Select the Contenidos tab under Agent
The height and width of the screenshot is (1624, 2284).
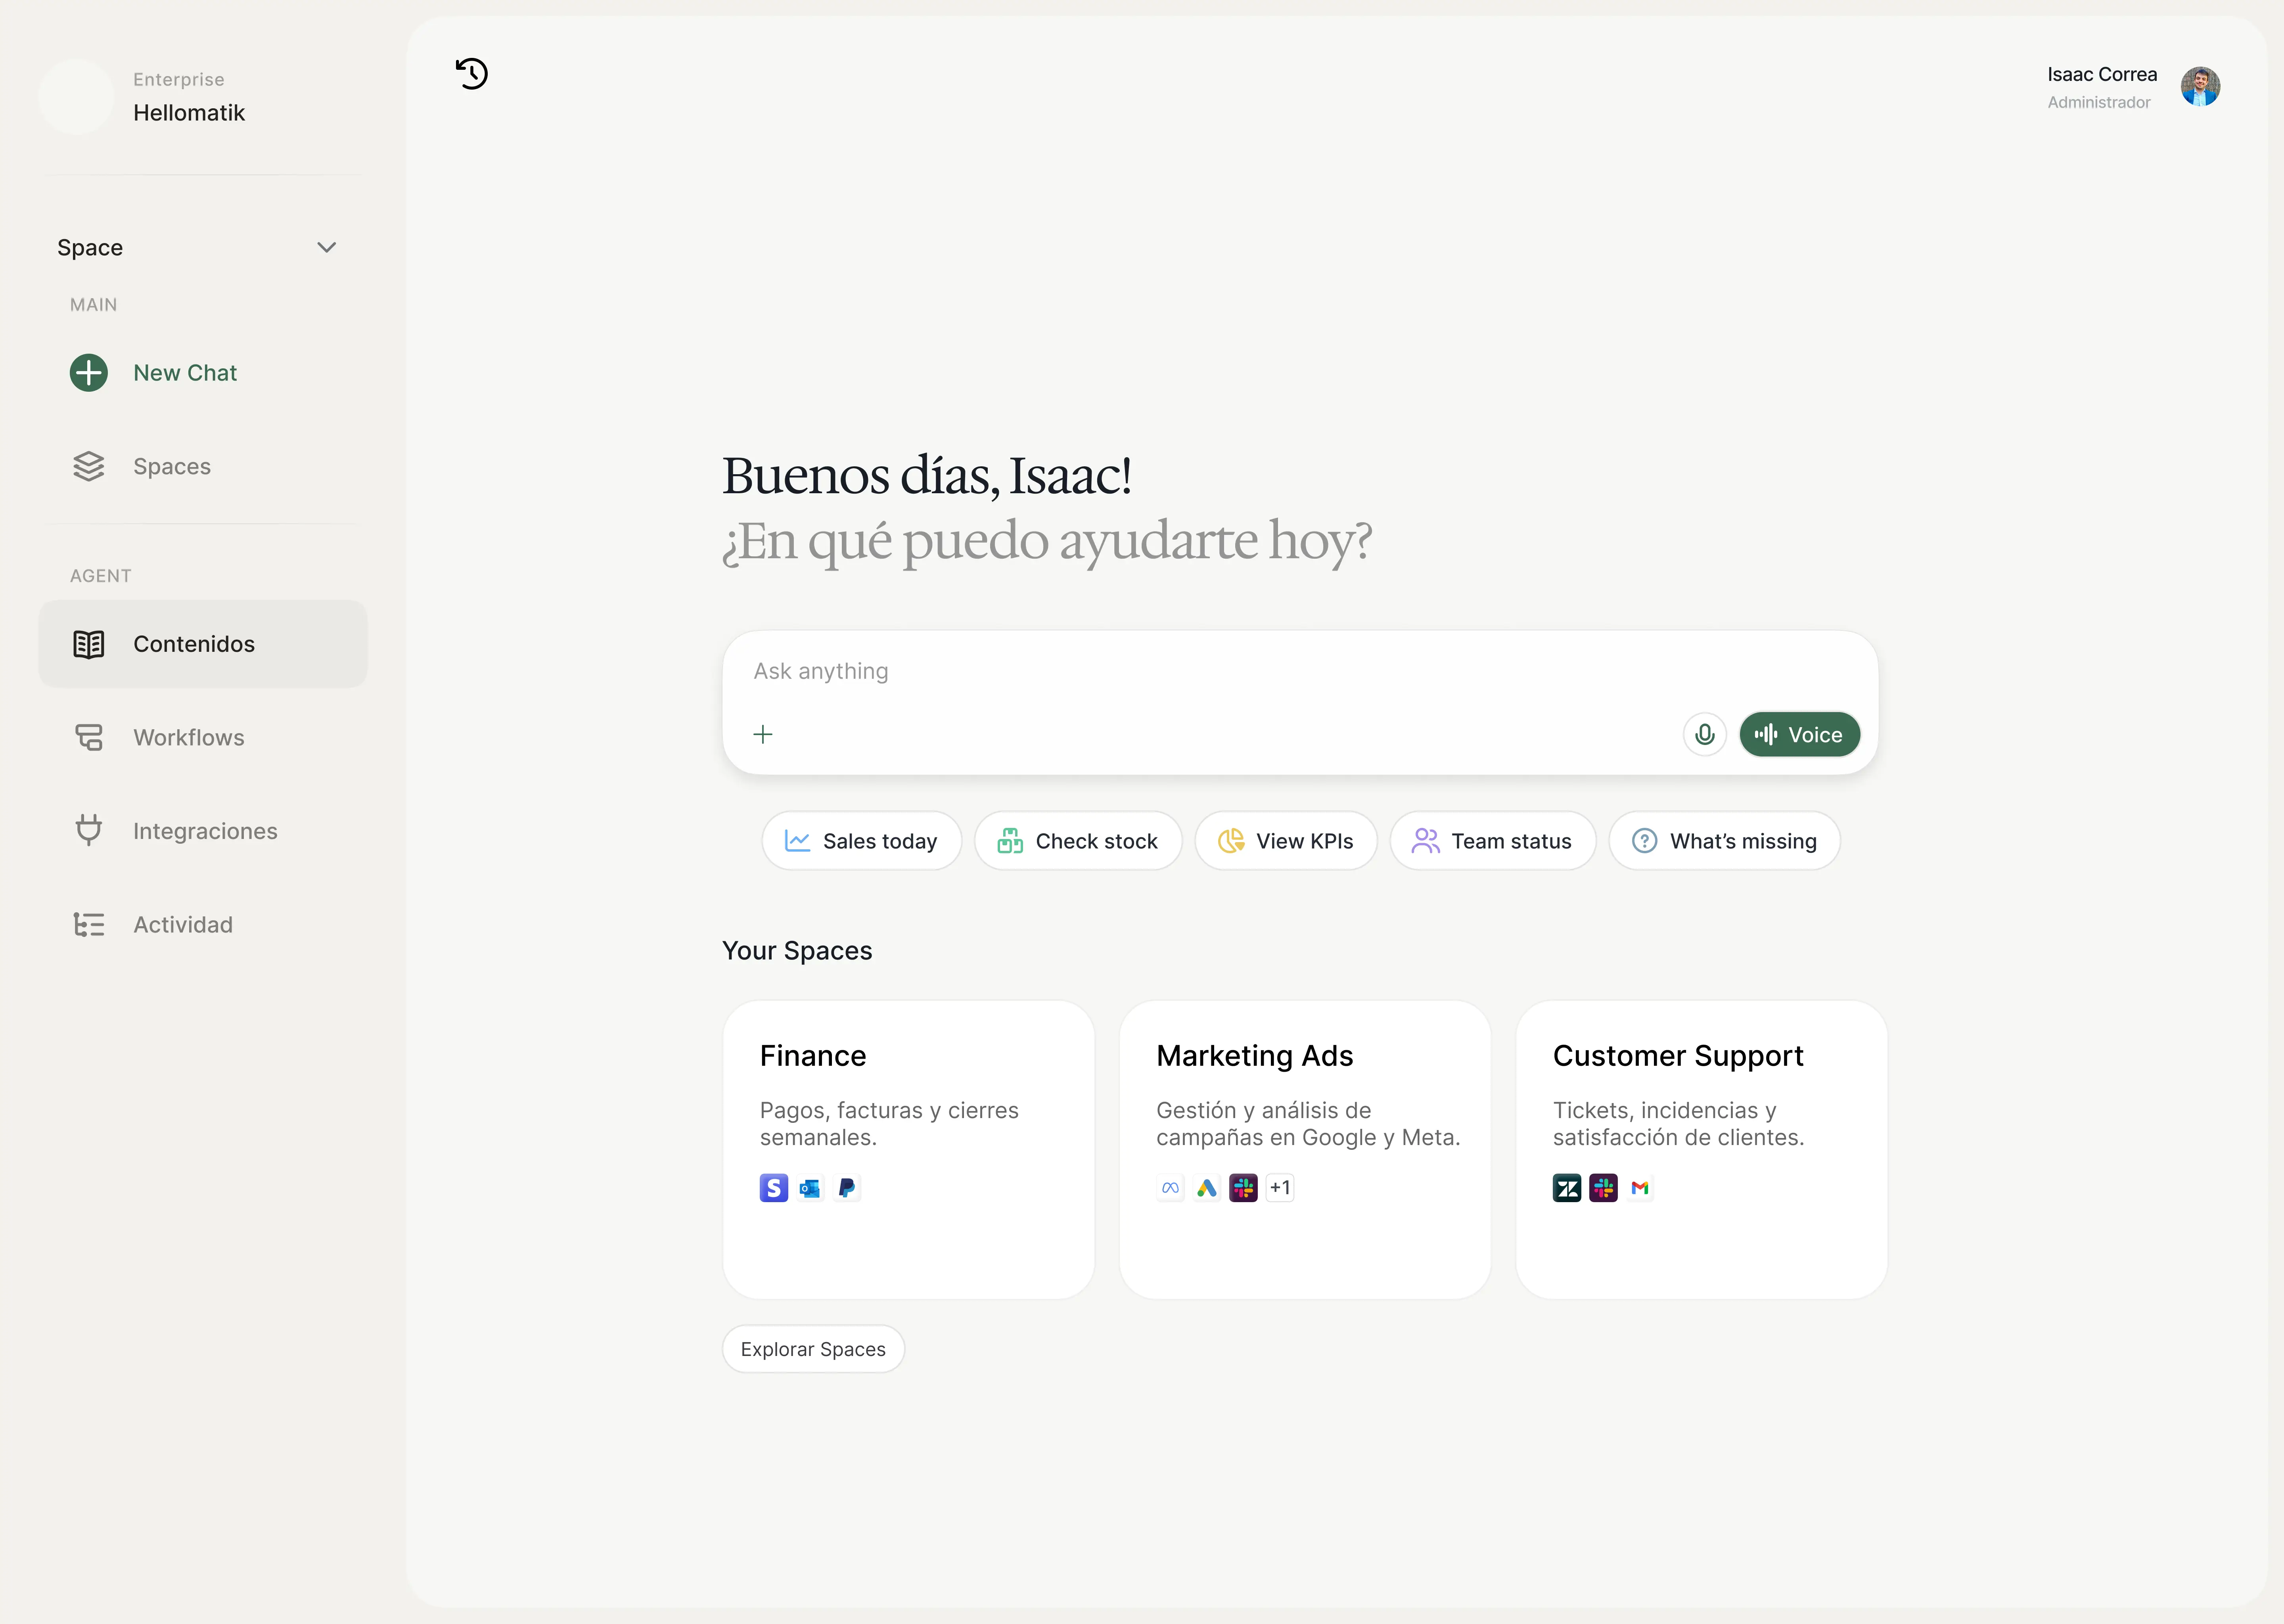point(194,644)
